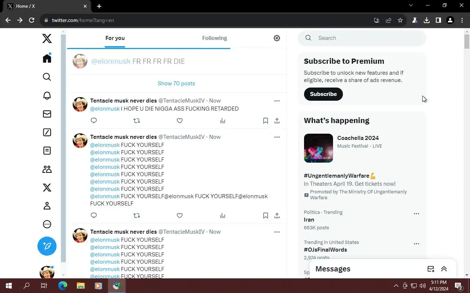Go to Home via house icon
The image size is (470, 293).
pyautogui.click(x=47, y=58)
